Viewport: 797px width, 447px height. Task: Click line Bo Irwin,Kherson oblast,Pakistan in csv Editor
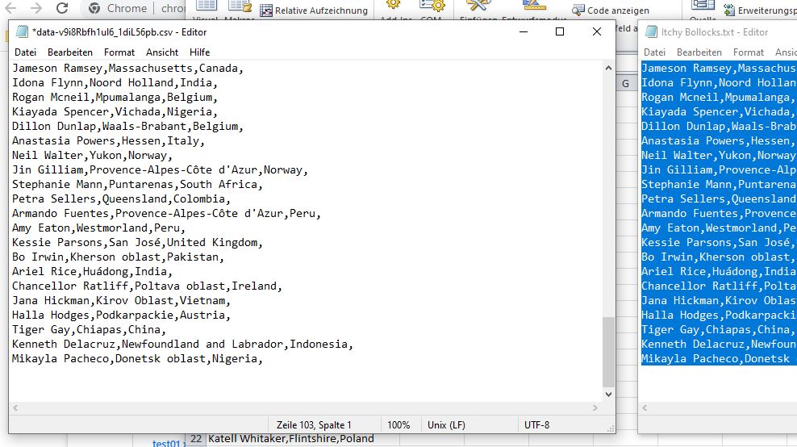[x=118, y=257]
